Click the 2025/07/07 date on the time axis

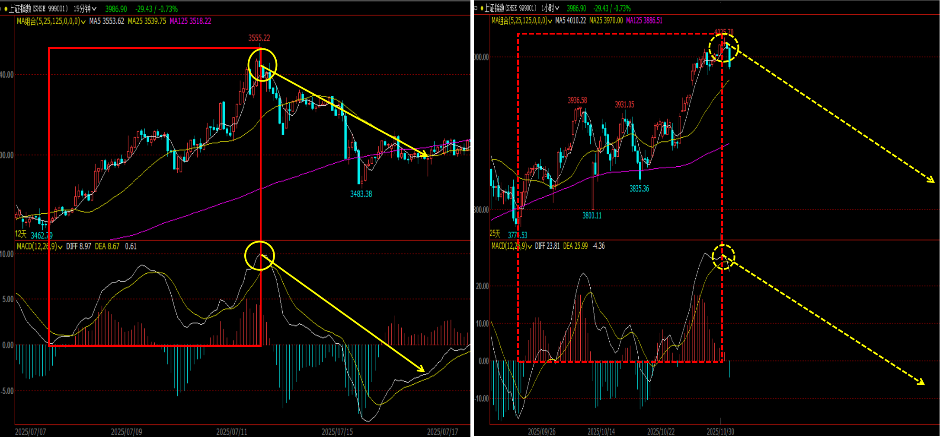click(x=30, y=432)
